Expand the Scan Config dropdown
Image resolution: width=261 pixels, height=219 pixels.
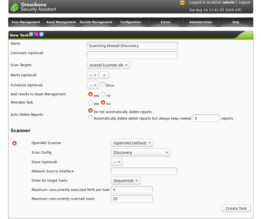141,153
